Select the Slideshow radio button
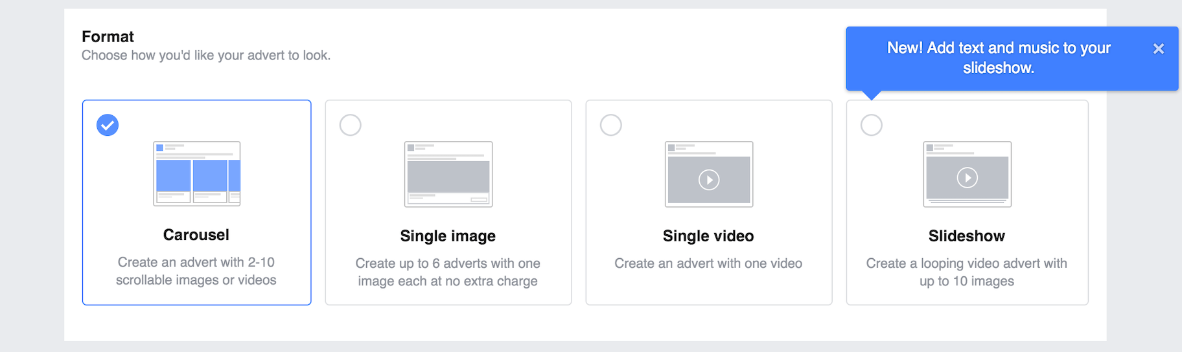This screenshot has width=1182, height=352. [872, 125]
